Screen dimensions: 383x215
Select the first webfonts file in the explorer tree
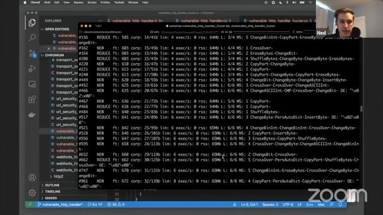[64, 157]
